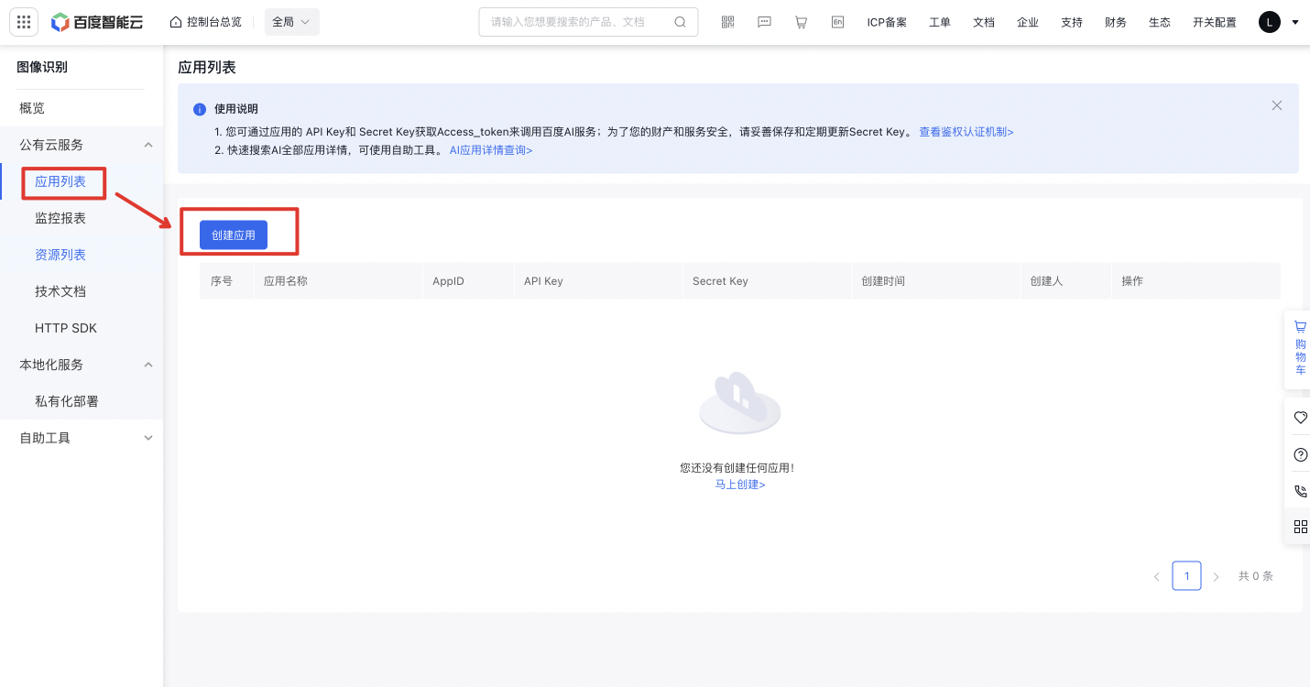Open the top bar shopping cart icon
This screenshot has height=687, width=1310.
[801, 22]
